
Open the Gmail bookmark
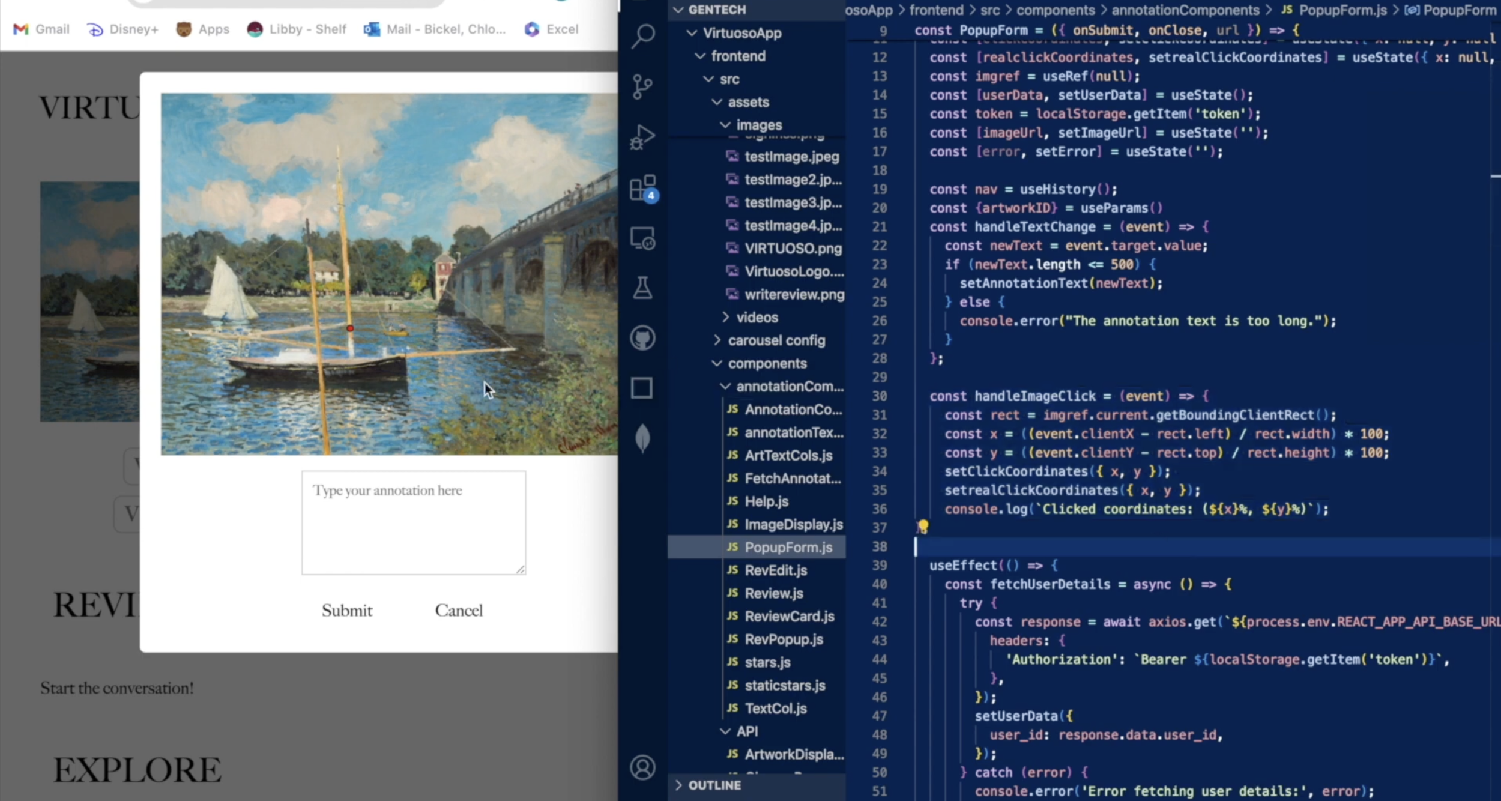point(42,29)
